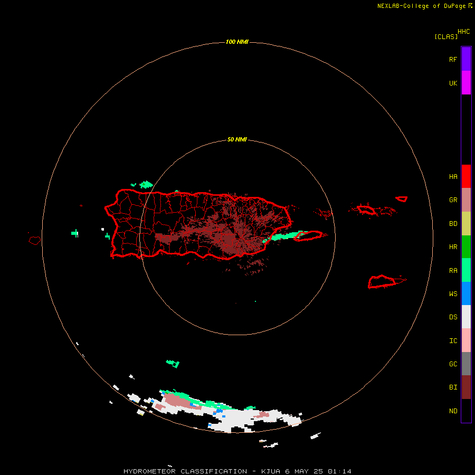Click the 'GR' legend label

tap(453, 200)
